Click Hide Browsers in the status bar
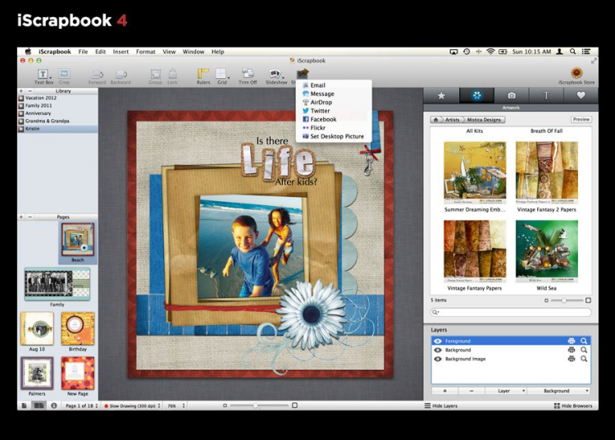This screenshot has height=440, width=615. click(573, 406)
